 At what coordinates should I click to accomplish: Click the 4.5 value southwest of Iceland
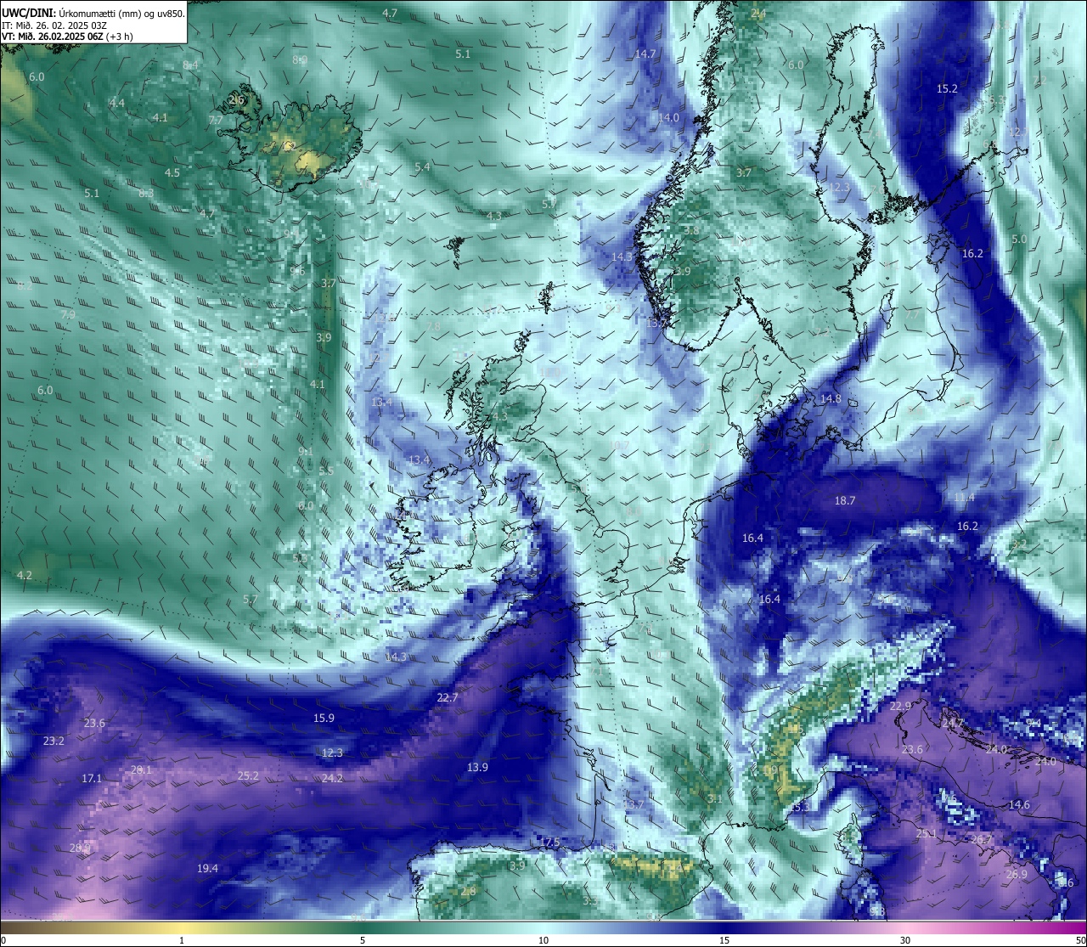(172, 173)
